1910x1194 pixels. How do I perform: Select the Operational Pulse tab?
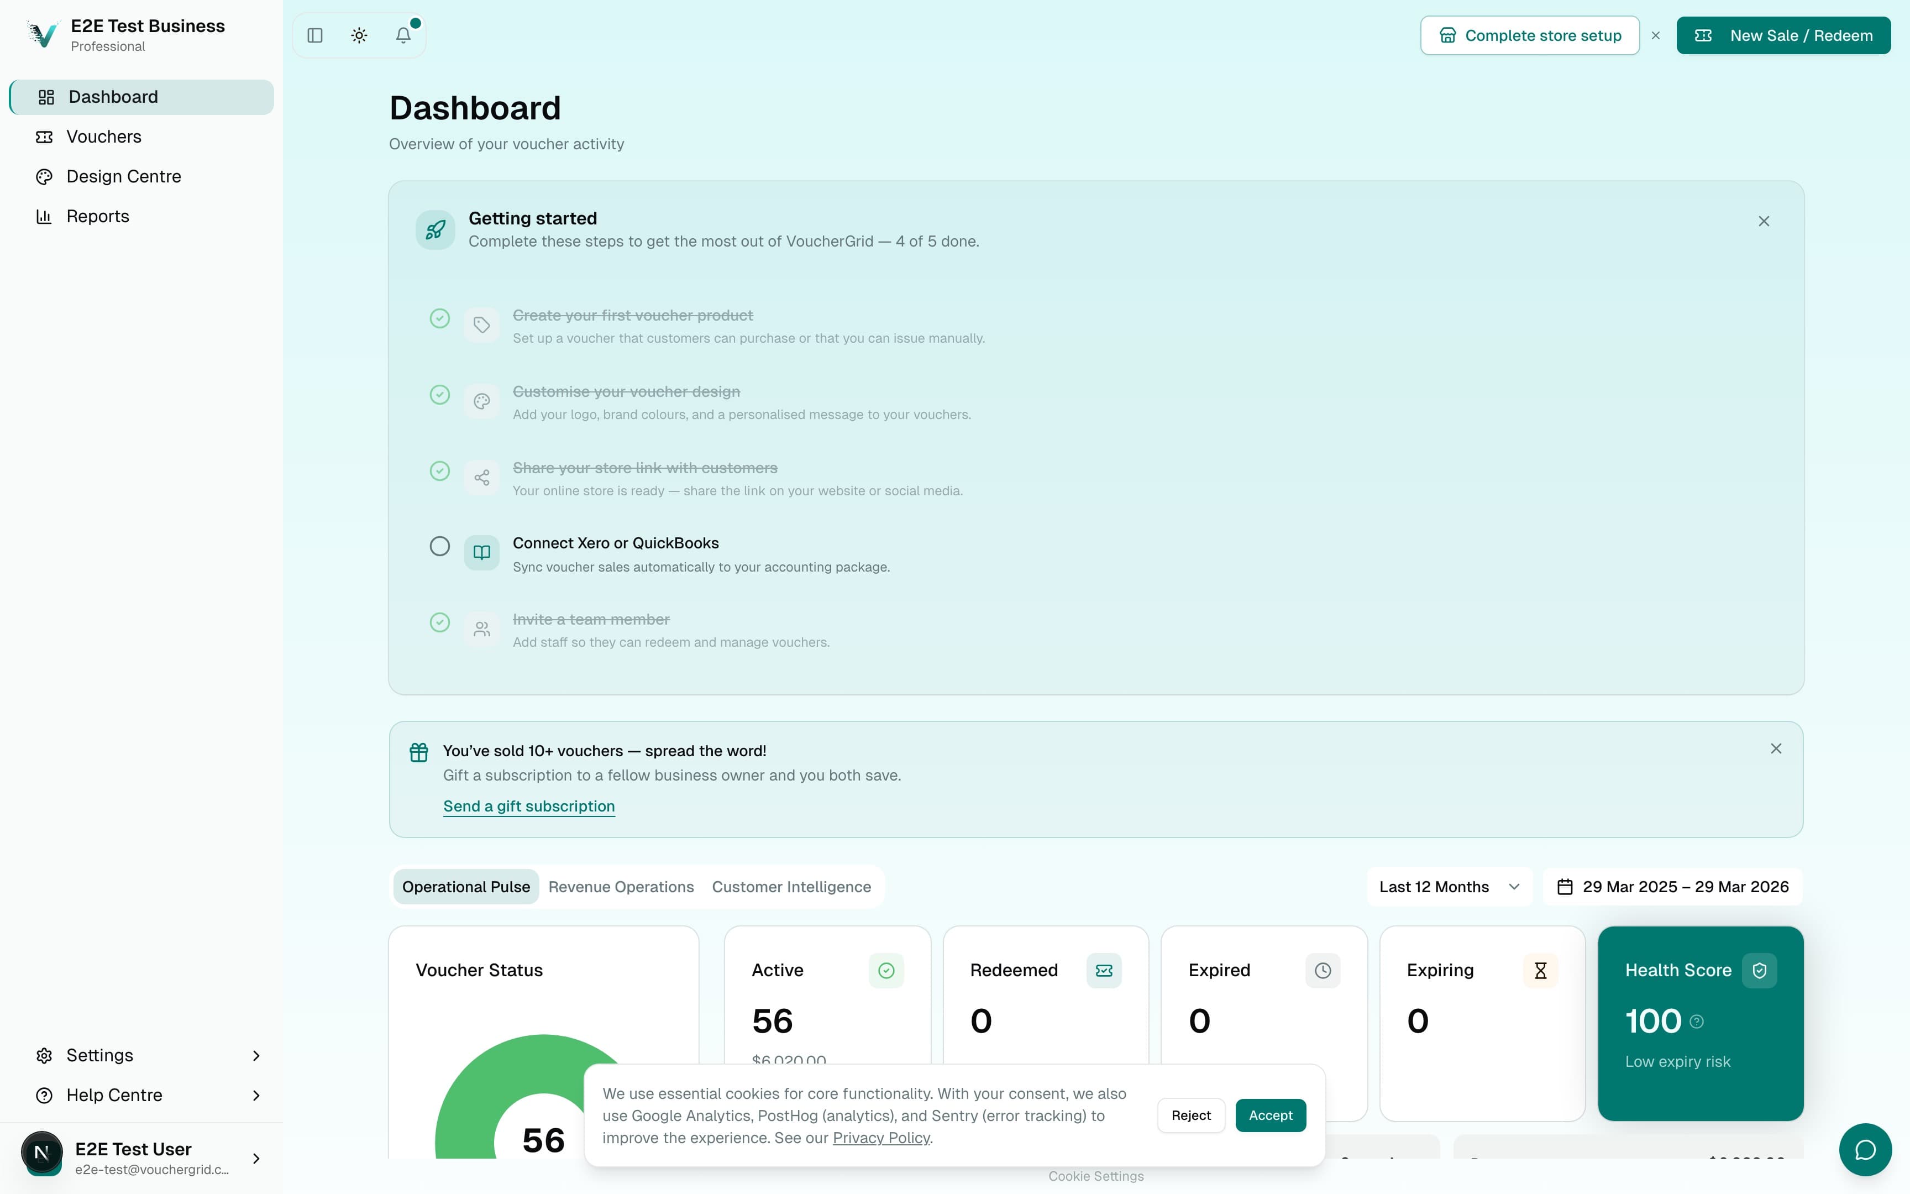(x=466, y=887)
